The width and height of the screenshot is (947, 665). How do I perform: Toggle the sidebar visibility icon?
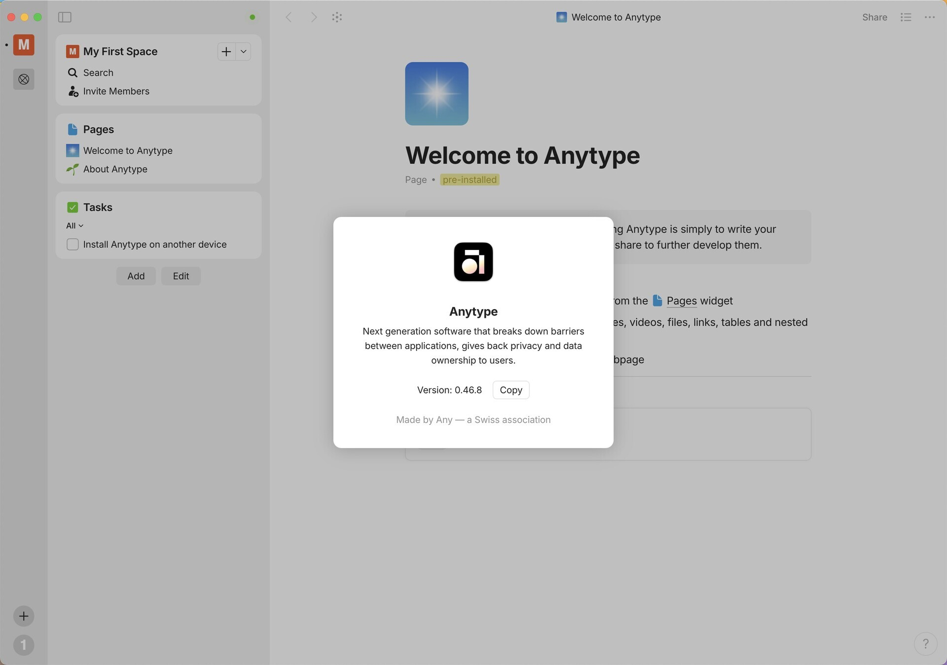tap(64, 17)
